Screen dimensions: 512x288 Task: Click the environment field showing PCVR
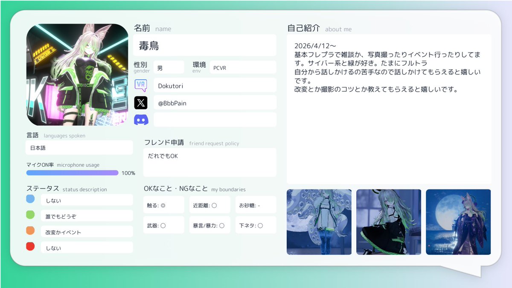(243, 67)
